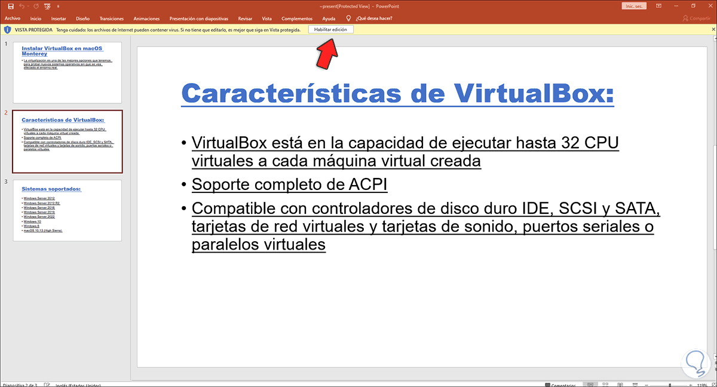The width and height of the screenshot is (717, 387).
Task: Switch to the Inicio ribbon tab
Action: click(36, 19)
